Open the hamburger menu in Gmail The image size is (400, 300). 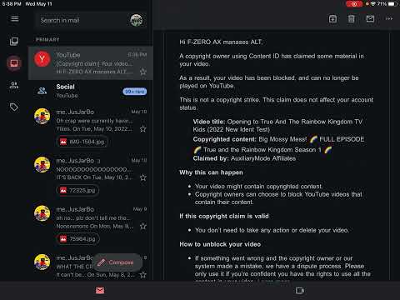point(15,19)
